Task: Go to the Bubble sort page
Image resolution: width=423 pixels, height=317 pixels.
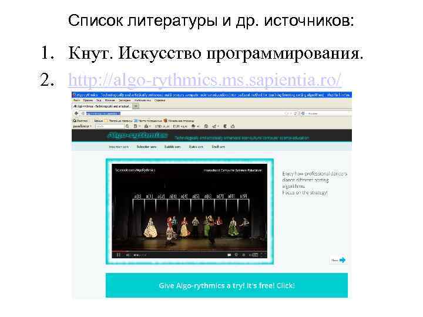Action: point(172,147)
